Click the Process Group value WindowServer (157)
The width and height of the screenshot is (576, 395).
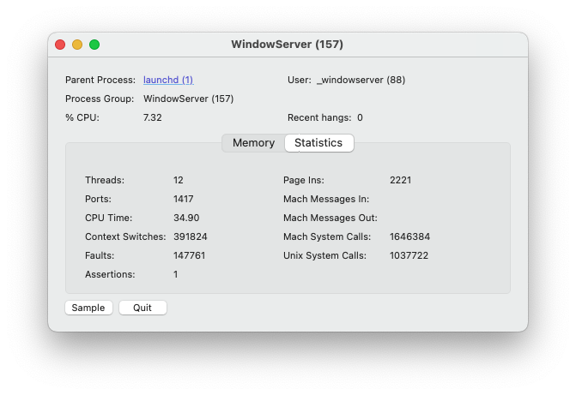pyautogui.click(x=189, y=99)
